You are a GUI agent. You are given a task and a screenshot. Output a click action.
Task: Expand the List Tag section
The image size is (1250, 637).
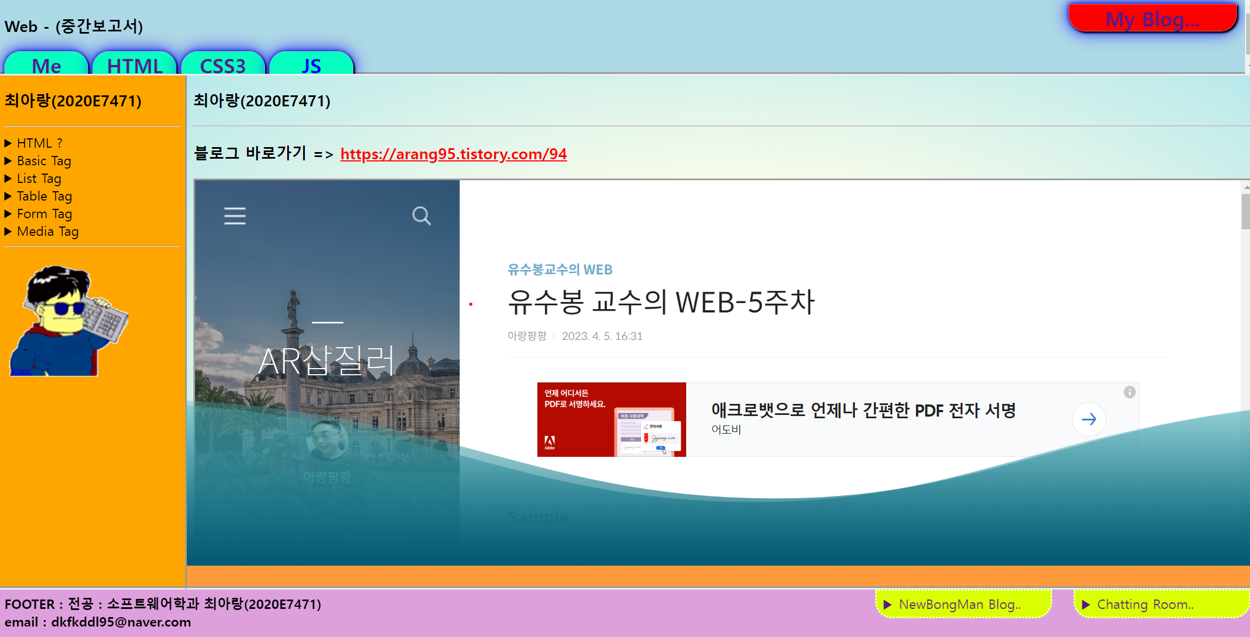[8, 179]
